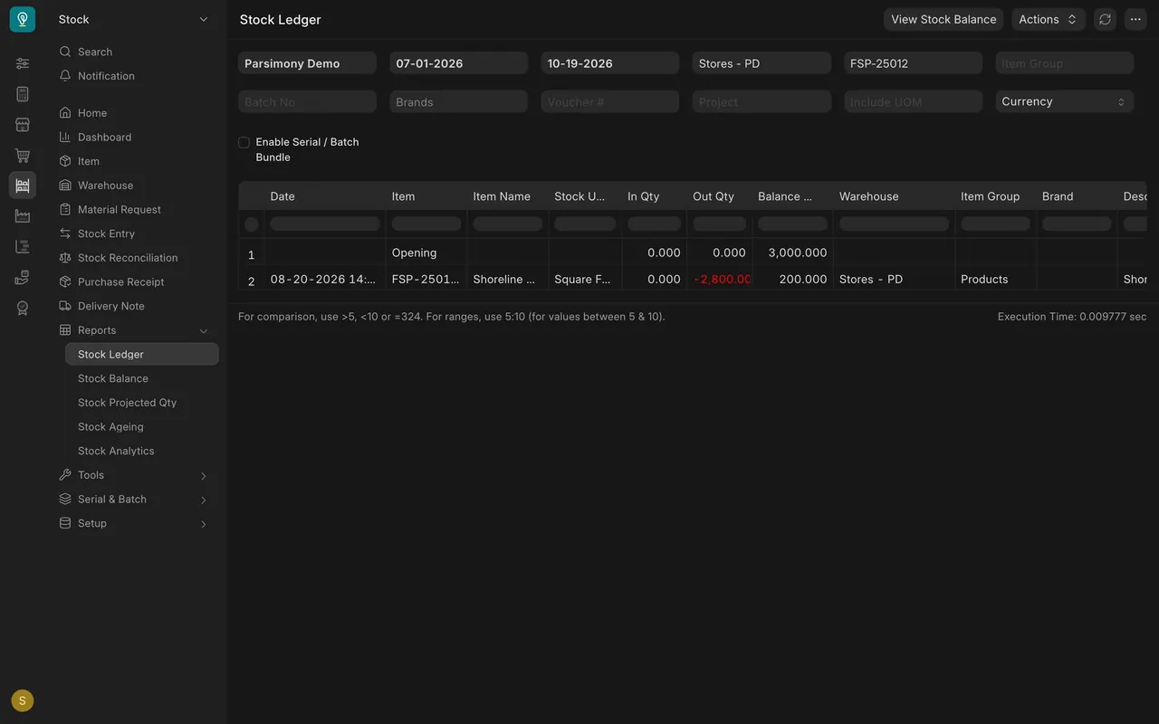This screenshot has height=724, width=1159.
Task: Expand the Stock workspace switcher
Action: pyautogui.click(x=134, y=19)
